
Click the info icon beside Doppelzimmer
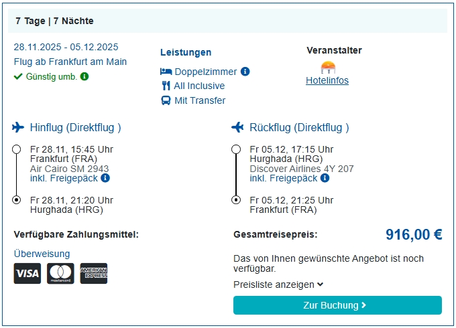click(245, 72)
